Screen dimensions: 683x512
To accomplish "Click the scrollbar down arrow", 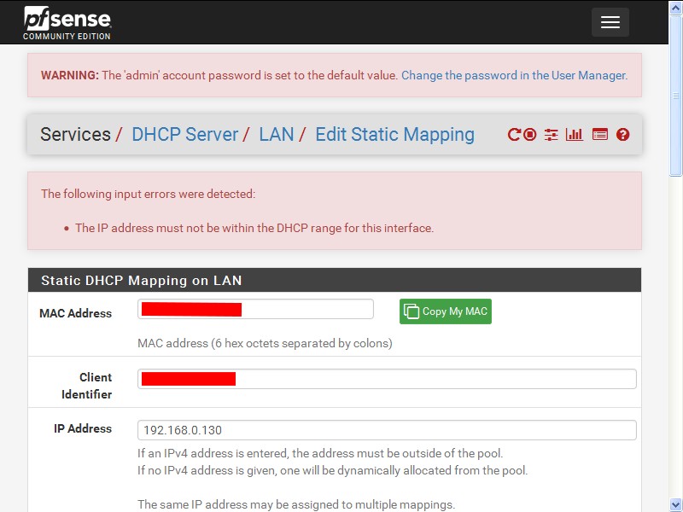I will pyautogui.click(x=676, y=504).
